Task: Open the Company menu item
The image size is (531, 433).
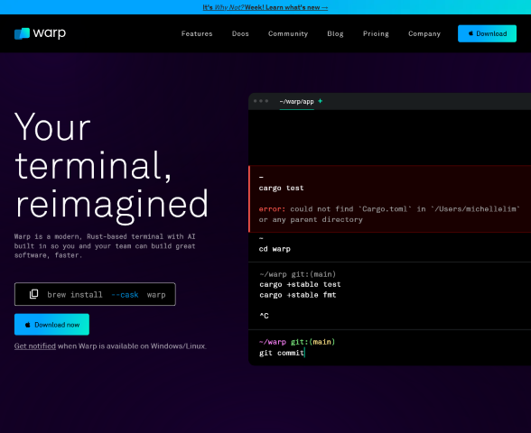Action: (424, 33)
